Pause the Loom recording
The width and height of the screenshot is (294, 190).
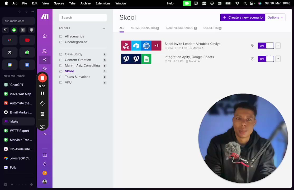coord(42,93)
